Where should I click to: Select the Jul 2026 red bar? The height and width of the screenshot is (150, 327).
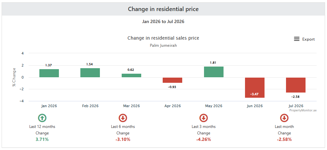pyautogui.click(x=296, y=85)
